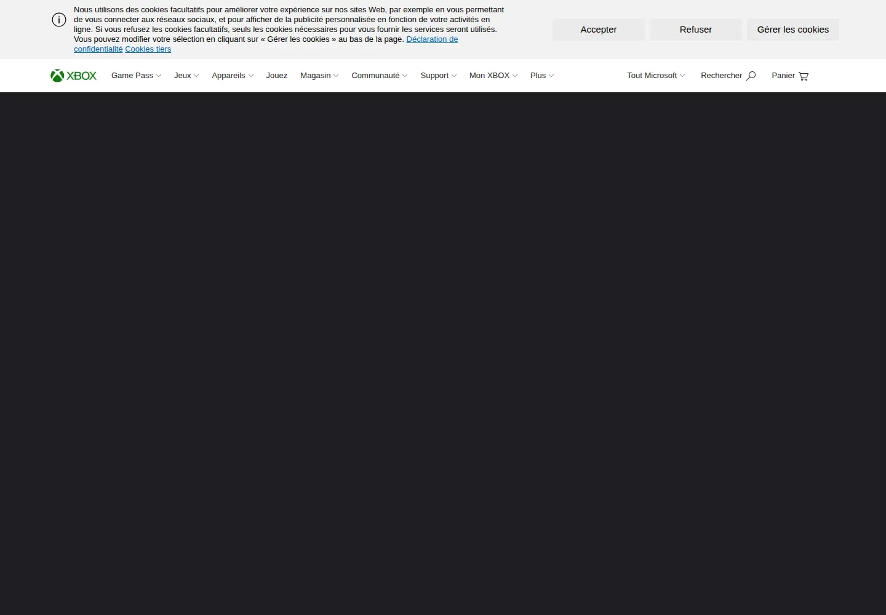Screen dimensions: 886x615
Task: Follow the Cookies tiers link
Action: point(148,49)
